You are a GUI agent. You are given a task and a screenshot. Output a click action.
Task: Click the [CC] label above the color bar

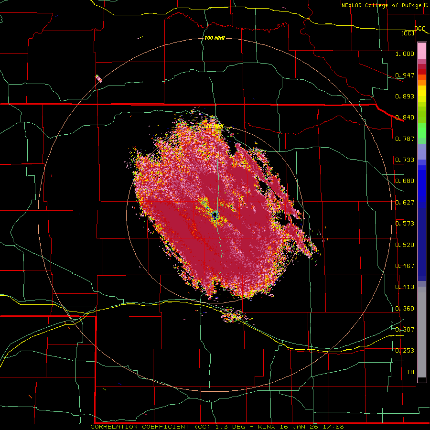(x=408, y=33)
